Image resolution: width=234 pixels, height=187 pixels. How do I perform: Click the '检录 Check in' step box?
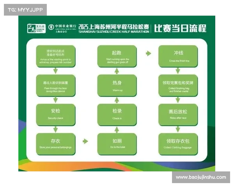(117, 115)
